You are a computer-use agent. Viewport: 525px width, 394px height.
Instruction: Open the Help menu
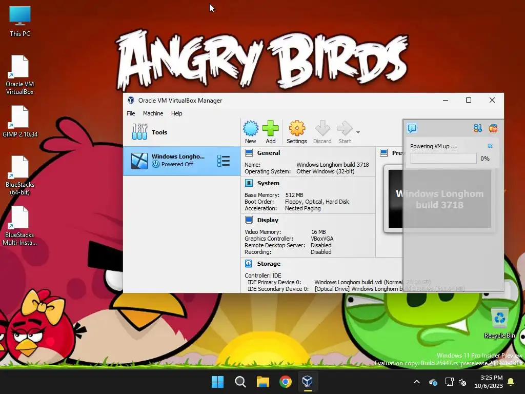point(177,113)
